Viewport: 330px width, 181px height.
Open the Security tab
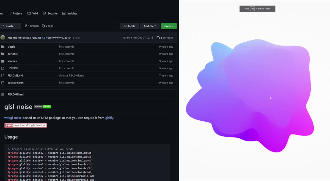pyautogui.click(x=50, y=13)
